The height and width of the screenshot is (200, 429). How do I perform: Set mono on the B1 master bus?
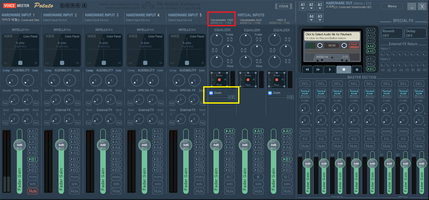pos(386,131)
